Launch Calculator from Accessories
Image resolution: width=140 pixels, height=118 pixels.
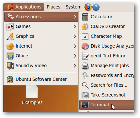click(107, 17)
